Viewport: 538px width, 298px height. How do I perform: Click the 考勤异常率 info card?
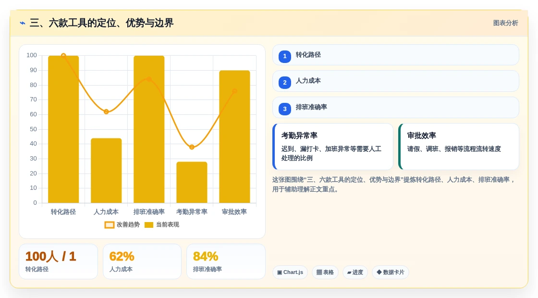click(x=333, y=147)
